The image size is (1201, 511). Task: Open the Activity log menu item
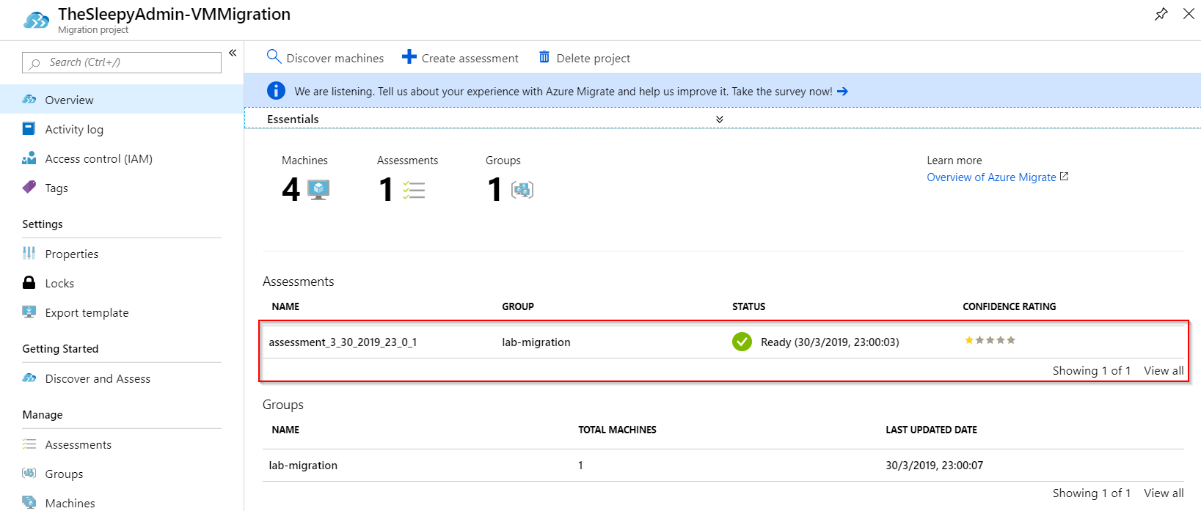click(x=74, y=130)
